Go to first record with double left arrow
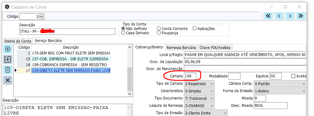Image resolution: width=314 pixels, height=116 pixels. [x=268, y=16]
